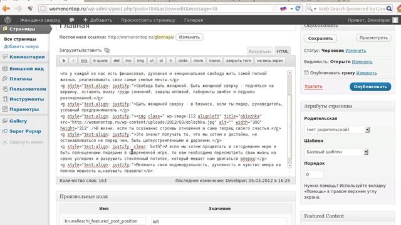Click the Gallery sidebar icon
Viewport: 401px width, 225px height.
5,121
